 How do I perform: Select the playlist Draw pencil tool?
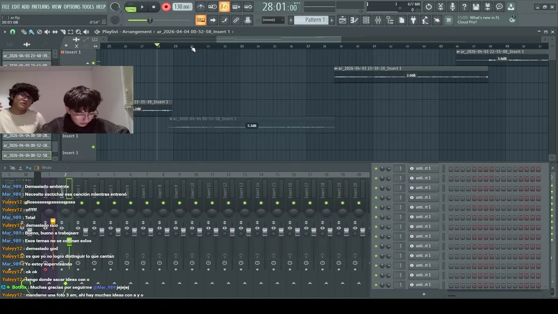click(x=24, y=32)
